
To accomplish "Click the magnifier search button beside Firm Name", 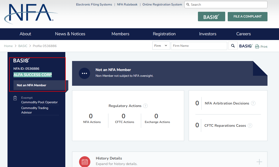I will 233,46.
